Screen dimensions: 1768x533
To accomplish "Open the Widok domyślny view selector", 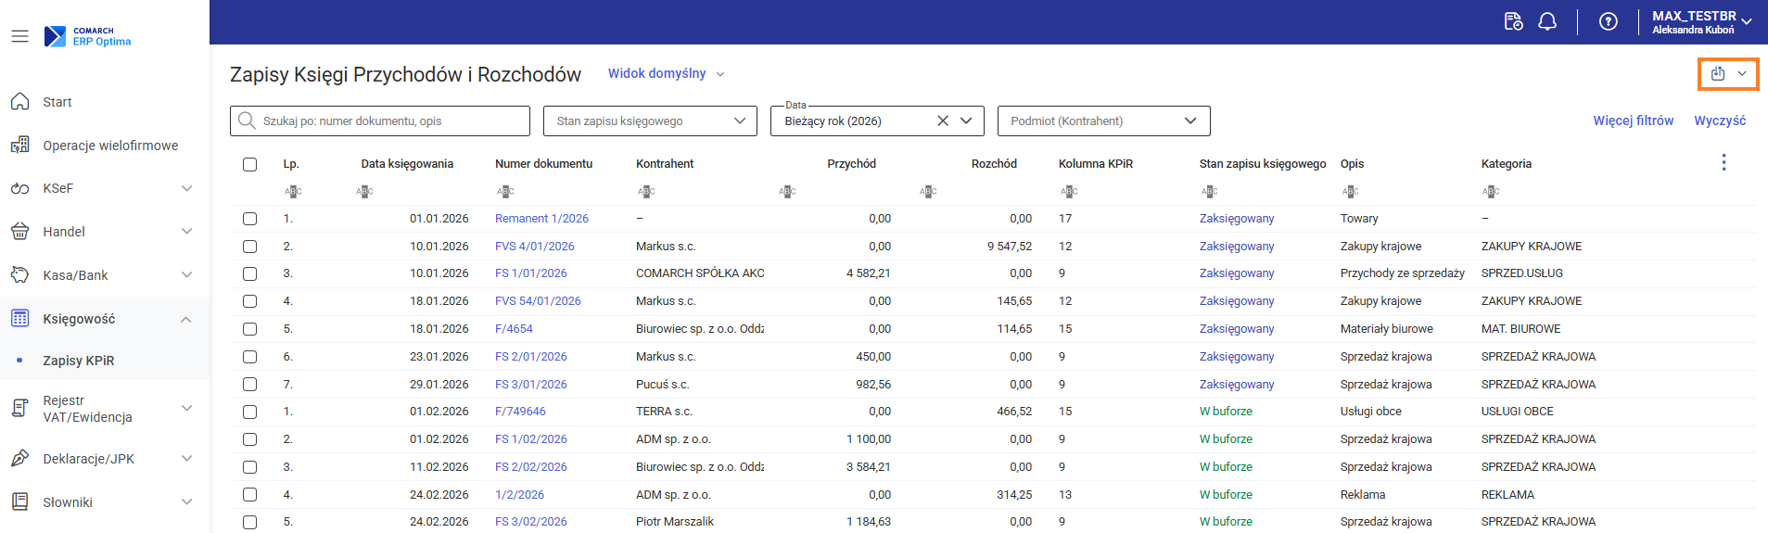I will [666, 73].
